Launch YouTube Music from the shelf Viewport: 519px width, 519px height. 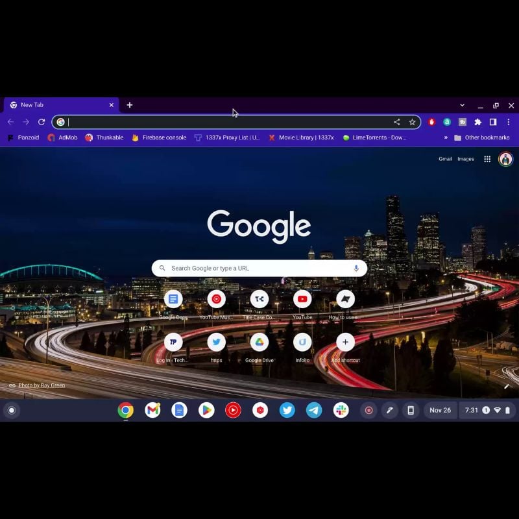[233, 411]
